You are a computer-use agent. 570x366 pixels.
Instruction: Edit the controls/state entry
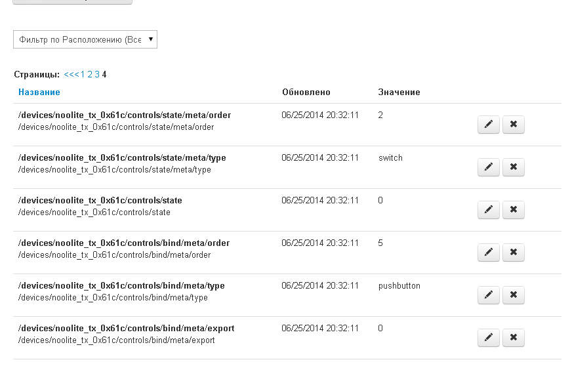[x=488, y=210]
